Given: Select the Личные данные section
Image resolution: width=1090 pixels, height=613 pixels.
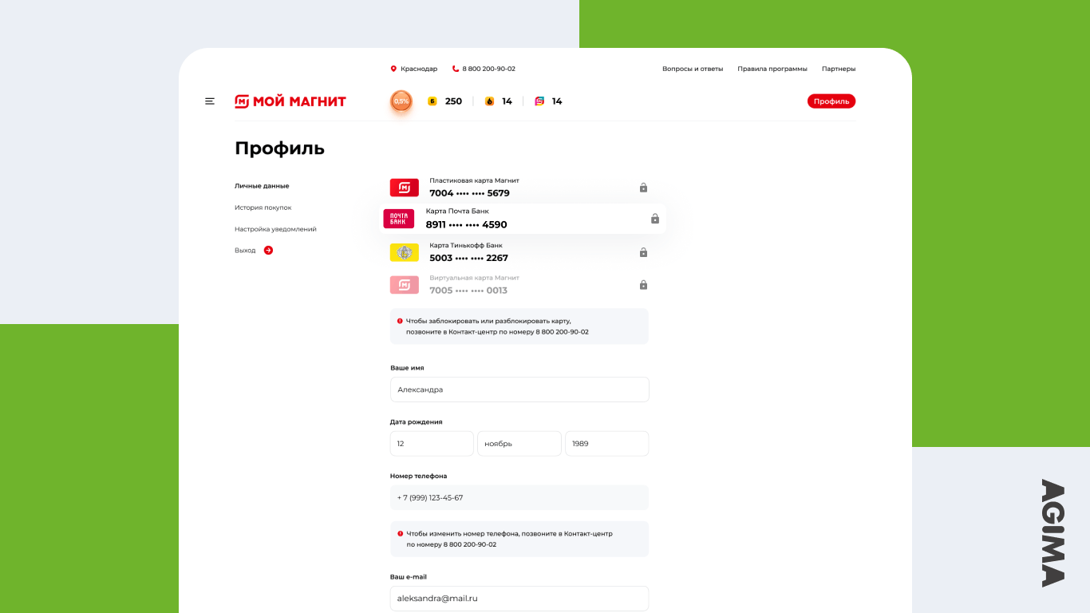Looking at the screenshot, I should coord(262,186).
